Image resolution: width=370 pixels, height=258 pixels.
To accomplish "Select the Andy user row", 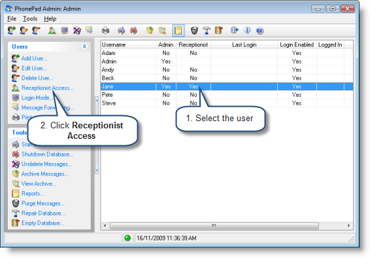I will coord(227,69).
